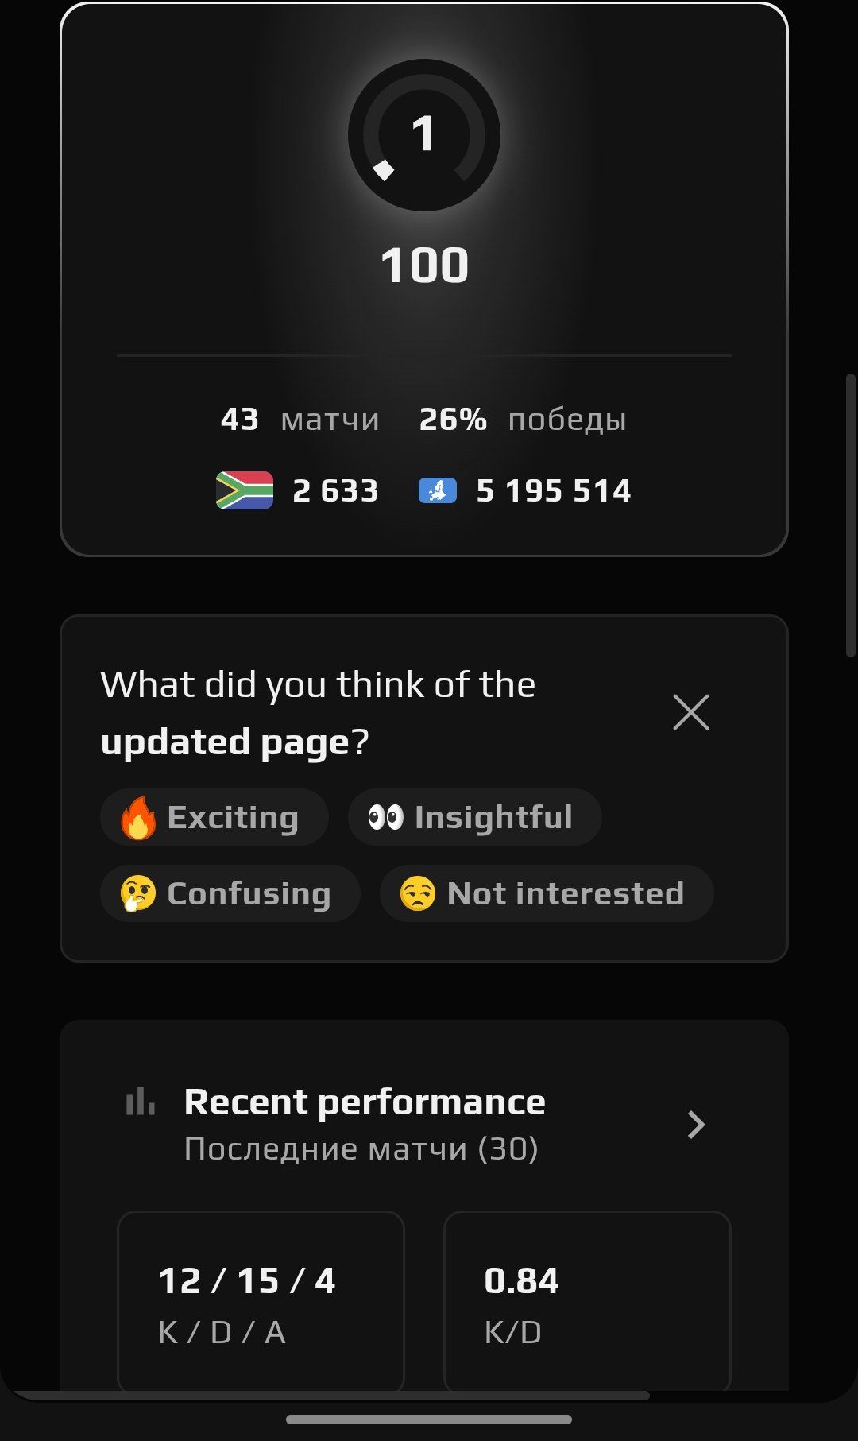858x1441 pixels.
Task: Tap the home gesture bar at the bottom
Action: pyautogui.click(x=429, y=1420)
